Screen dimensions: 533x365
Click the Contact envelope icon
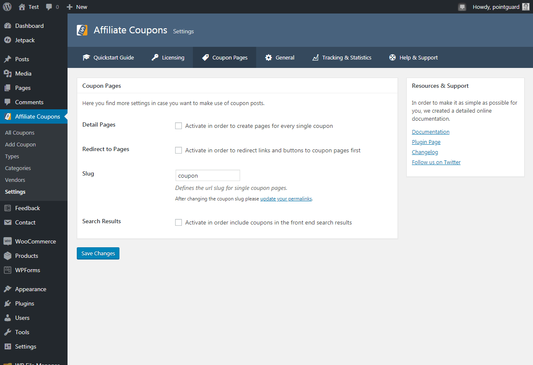tap(8, 222)
